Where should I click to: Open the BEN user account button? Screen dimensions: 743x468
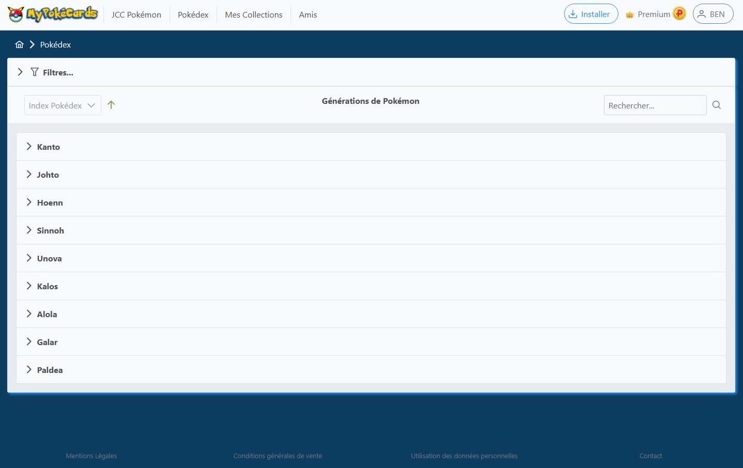point(712,14)
